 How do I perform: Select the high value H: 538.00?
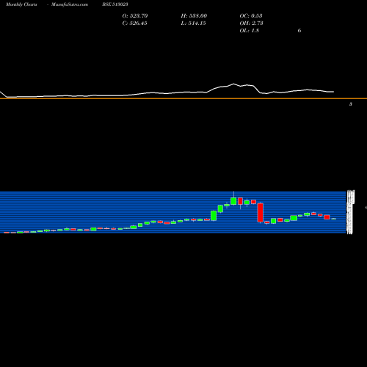[194, 16]
